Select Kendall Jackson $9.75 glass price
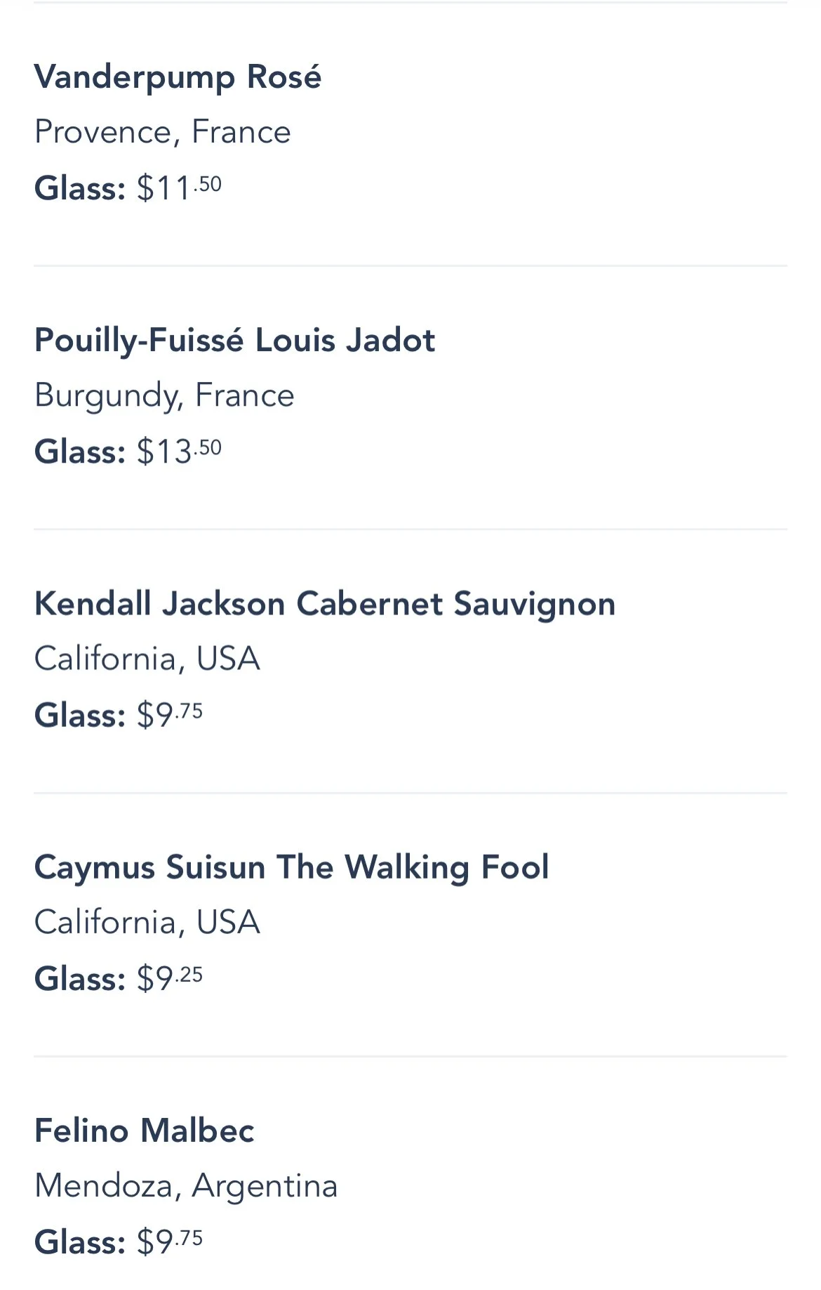The image size is (821, 1290). pos(170,715)
